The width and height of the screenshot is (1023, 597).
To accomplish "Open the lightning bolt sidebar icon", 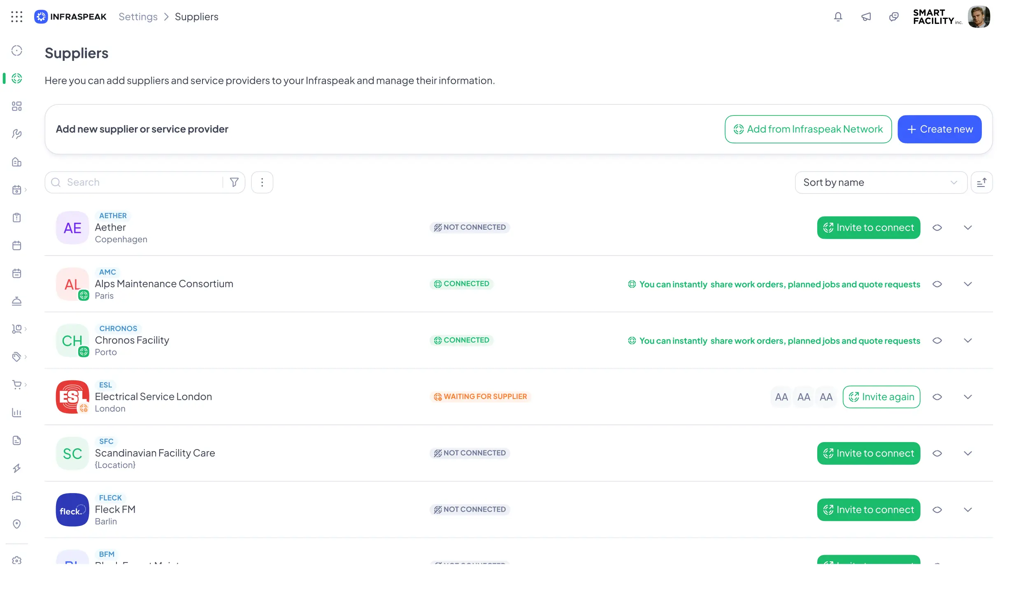I will pos(17,468).
